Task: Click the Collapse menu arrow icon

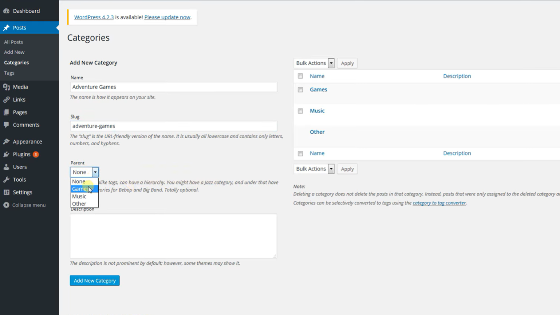Action: pos(6,205)
